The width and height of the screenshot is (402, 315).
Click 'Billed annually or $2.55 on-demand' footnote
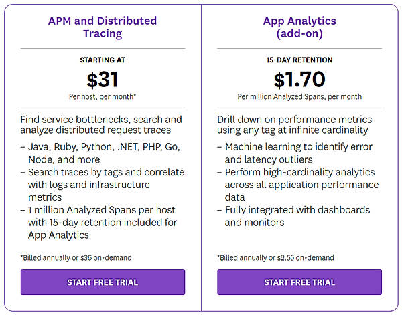[x=275, y=257]
